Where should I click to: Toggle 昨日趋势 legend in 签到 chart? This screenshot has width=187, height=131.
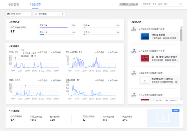pos(56,52)
